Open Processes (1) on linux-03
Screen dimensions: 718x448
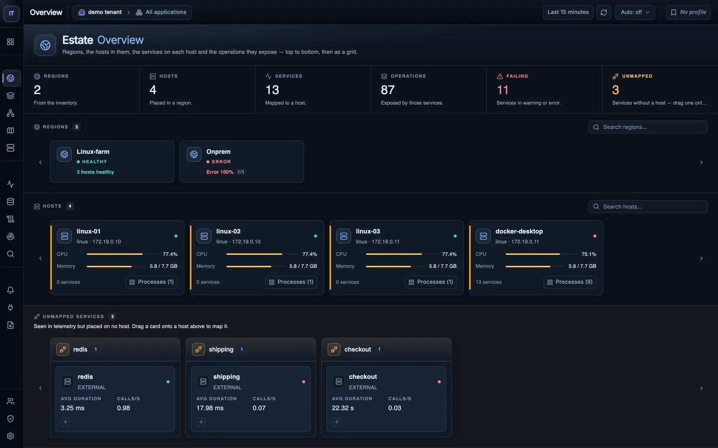click(x=431, y=282)
